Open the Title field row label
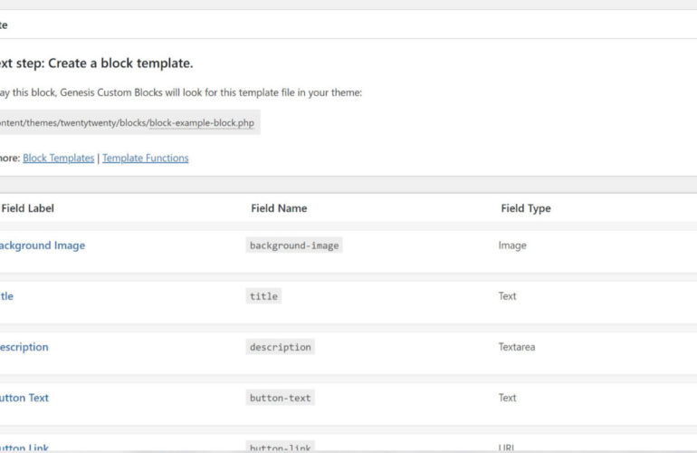The width and height of the screenshot is (697, 453). click(x=7, y=296)
